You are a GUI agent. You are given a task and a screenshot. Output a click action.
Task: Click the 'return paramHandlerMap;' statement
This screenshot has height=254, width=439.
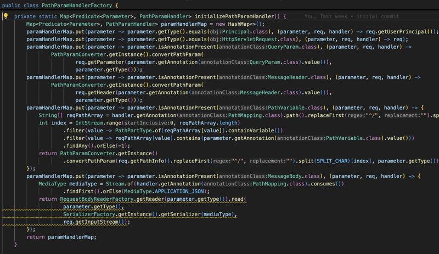click(x=61, y=237)
